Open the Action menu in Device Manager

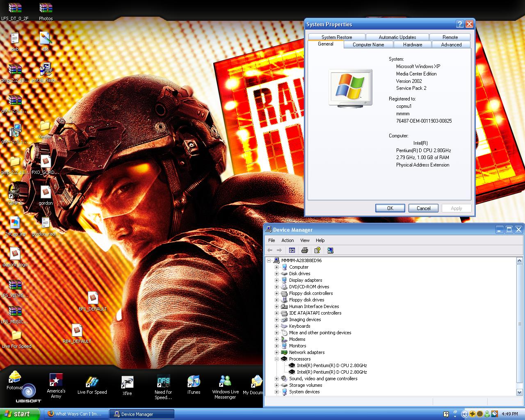(x=288, y=240)
